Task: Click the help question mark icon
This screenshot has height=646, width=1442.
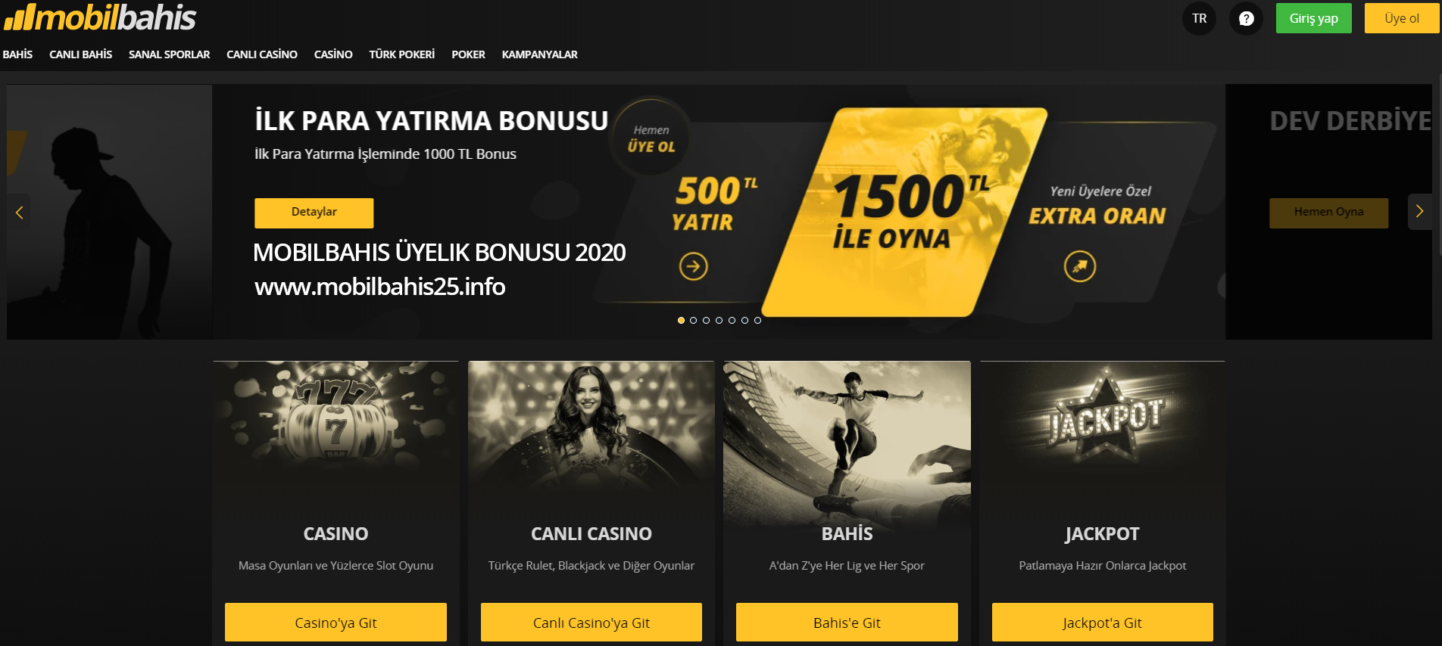Action: click(1246, 18)
